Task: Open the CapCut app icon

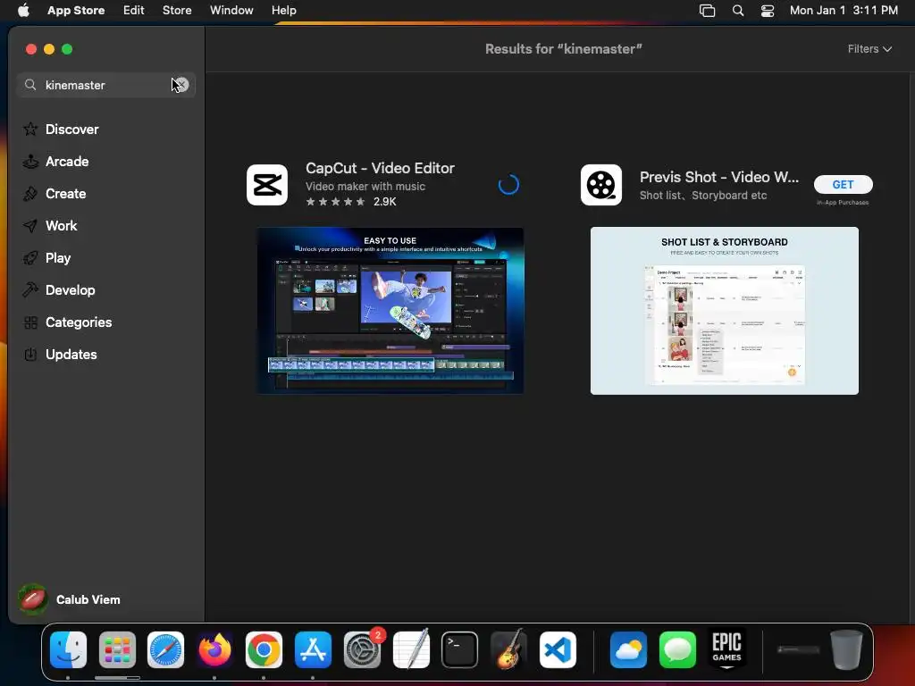Action: coord(267,185)
